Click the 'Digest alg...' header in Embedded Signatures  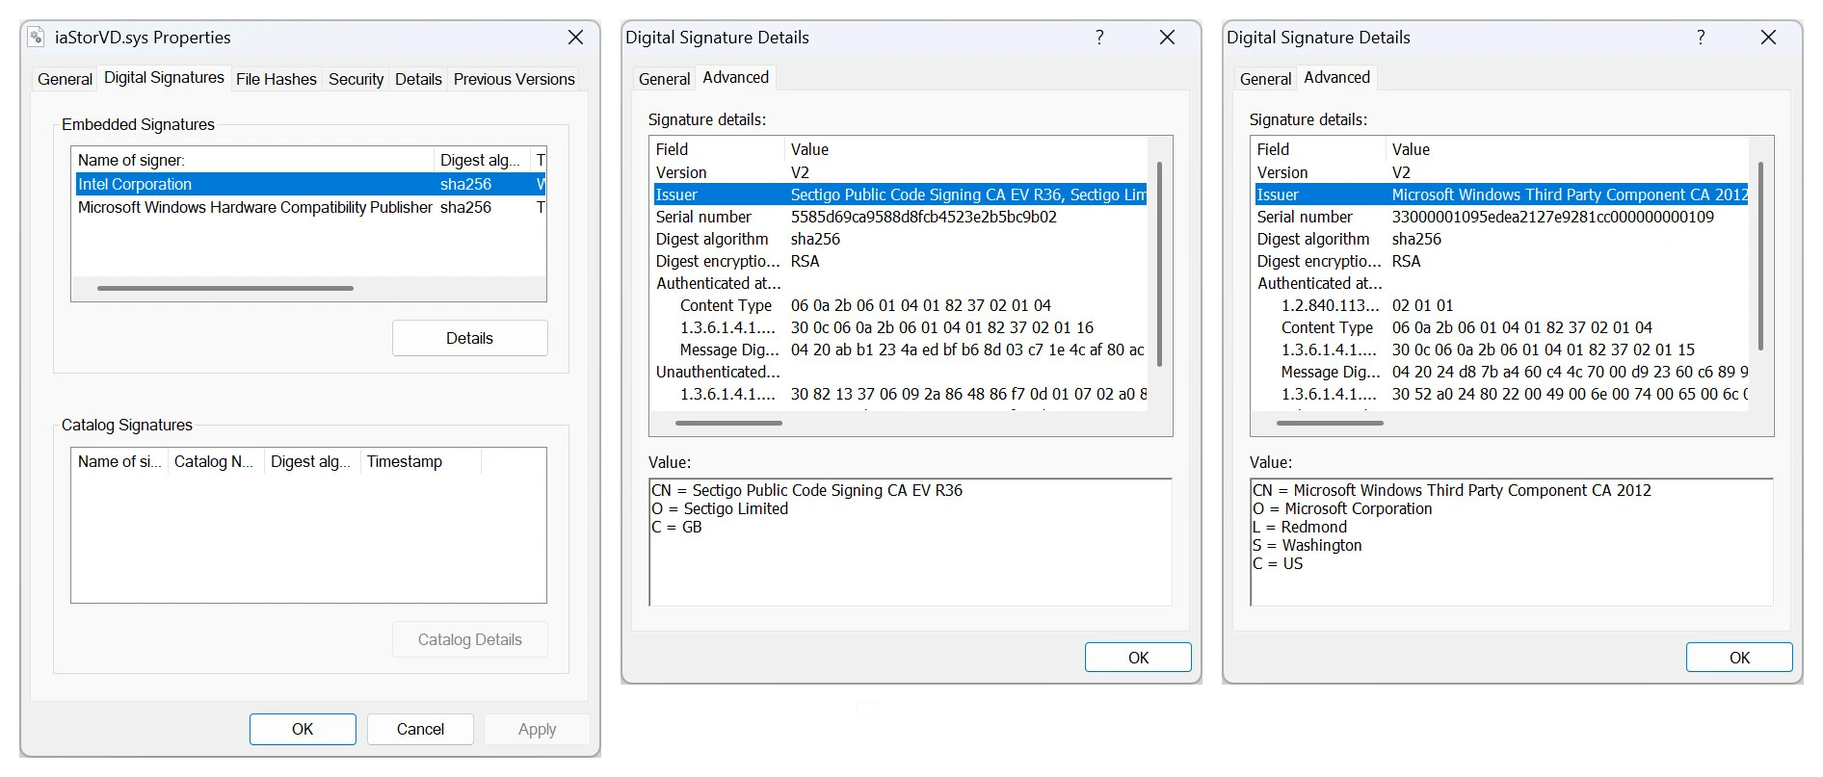tap(483, 160)
